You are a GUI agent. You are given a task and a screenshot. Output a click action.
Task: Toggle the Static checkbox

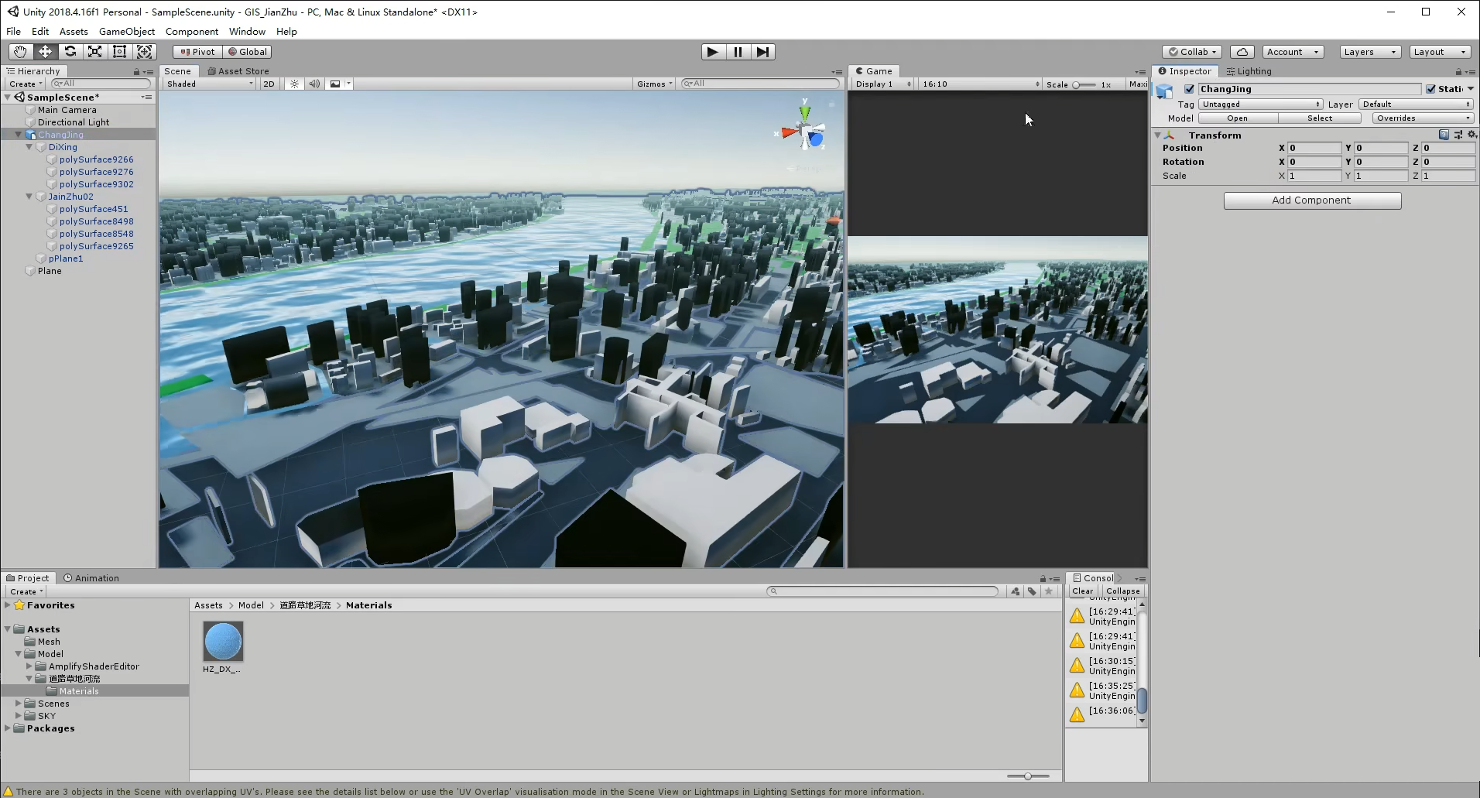tap(1430, 89)
